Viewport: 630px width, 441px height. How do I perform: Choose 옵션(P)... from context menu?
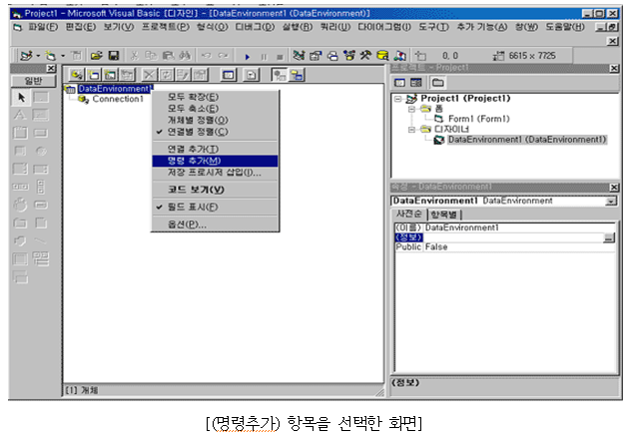tap(215, 224)
